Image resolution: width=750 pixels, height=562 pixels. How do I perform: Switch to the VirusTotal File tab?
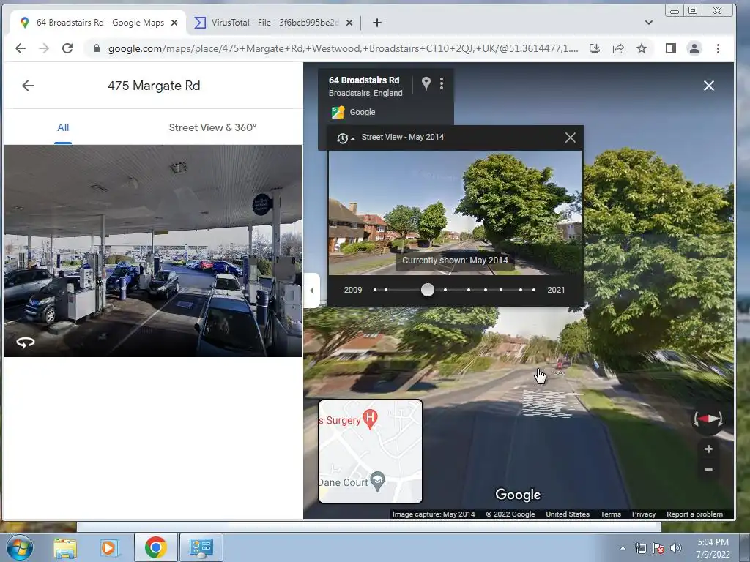[272, 23]
